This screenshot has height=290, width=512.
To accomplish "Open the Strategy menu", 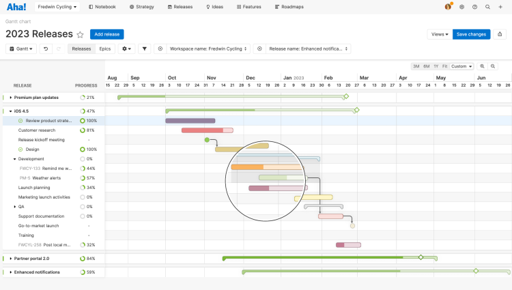I will 142,7.
